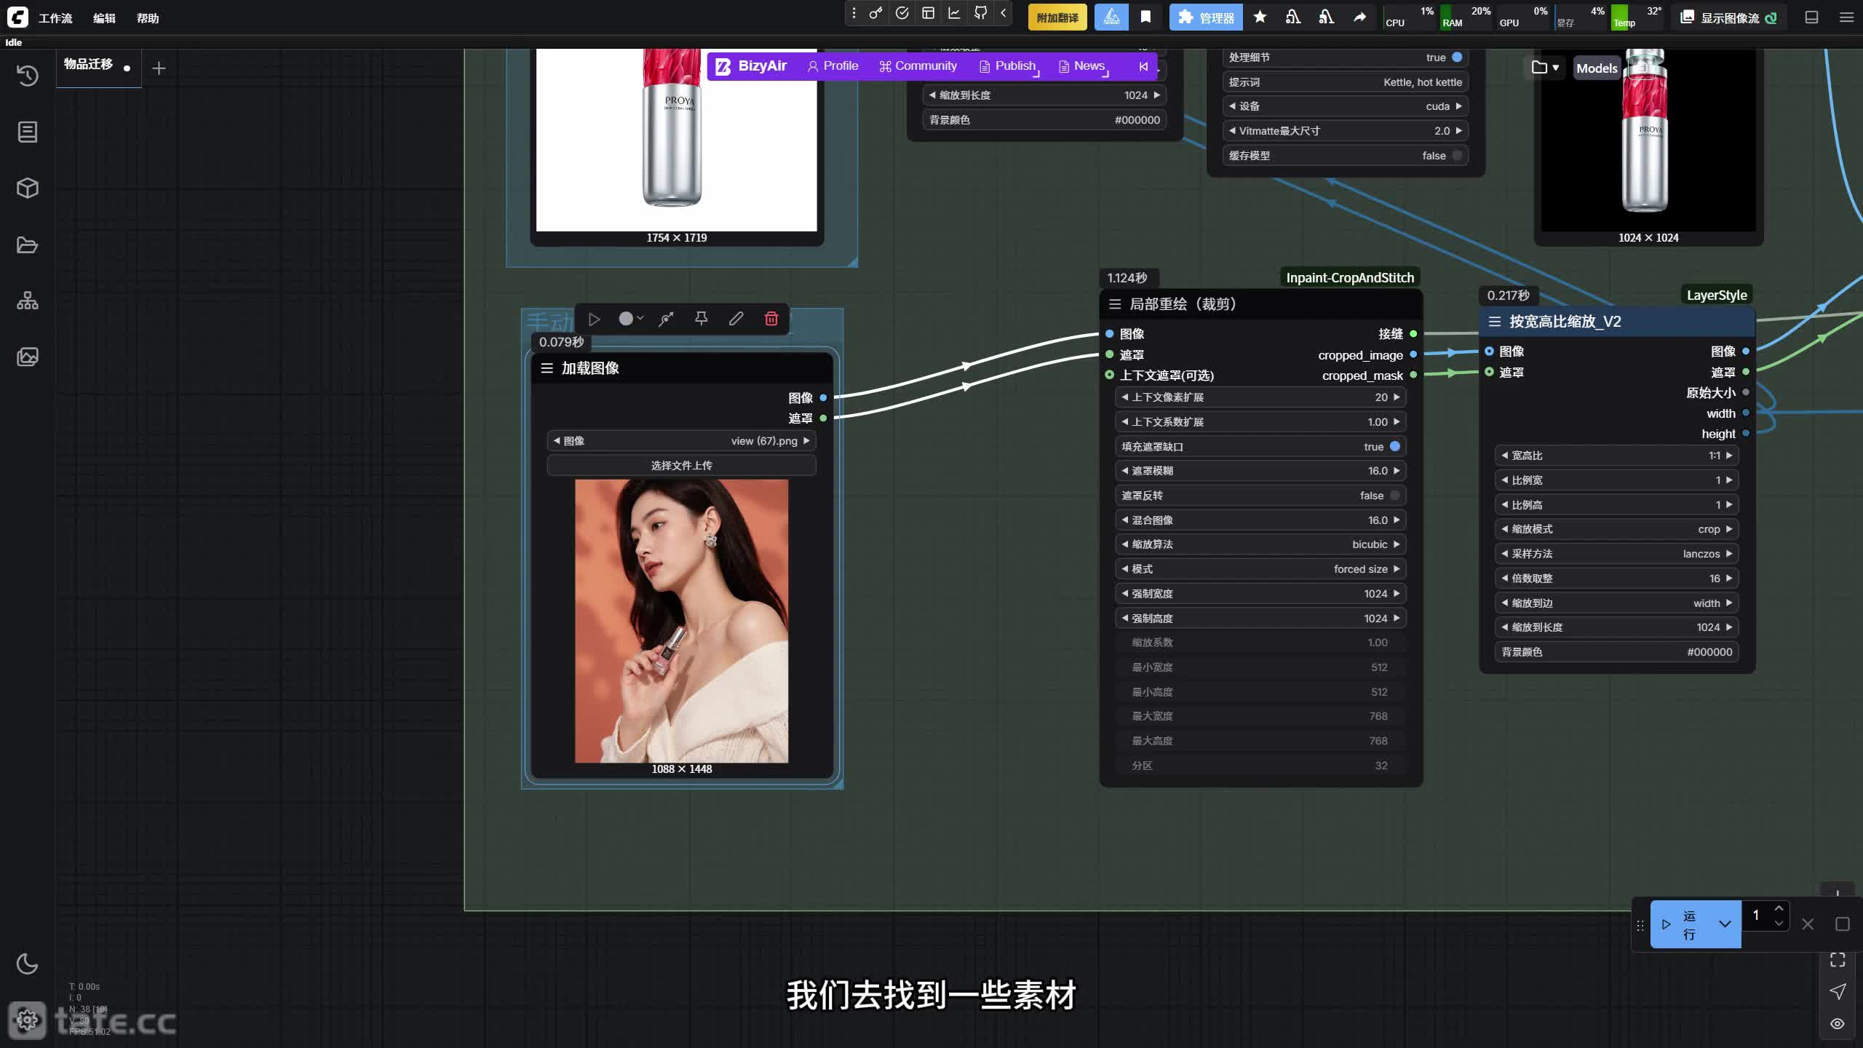Image resolution: width=1863 pixels, height=1048 pixels.
Task: Open BizyAir Community
Action: coord(918,66)
